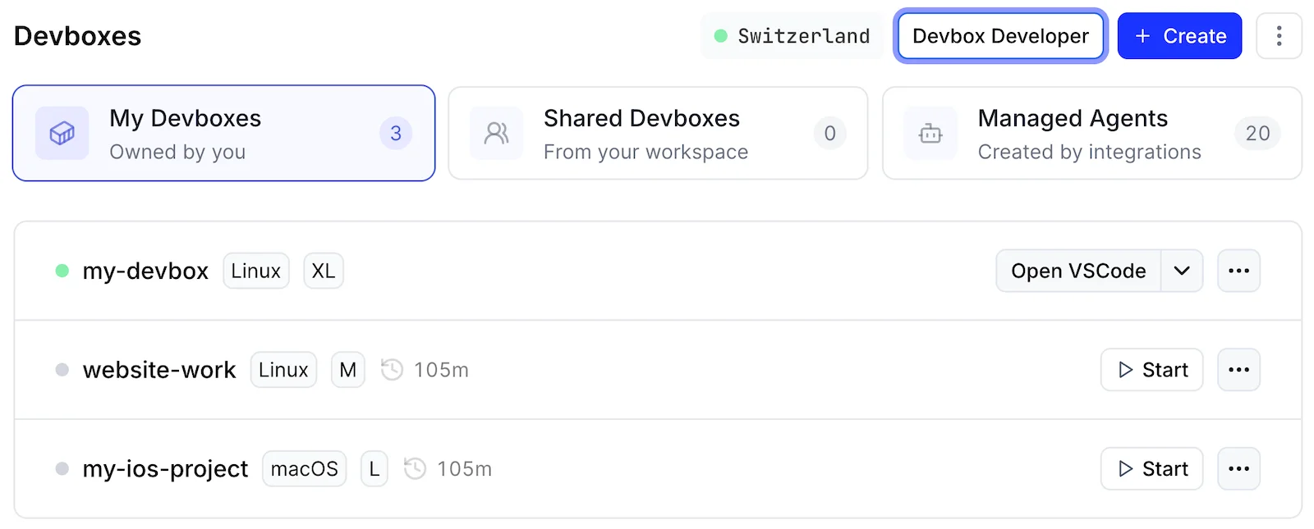The image size is (1314, 529).
Task: Click the count badge 0 in Shared Devboxes
Action: (830, 133)
